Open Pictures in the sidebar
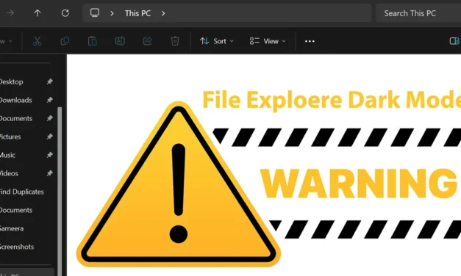 (x=10, y=137)
